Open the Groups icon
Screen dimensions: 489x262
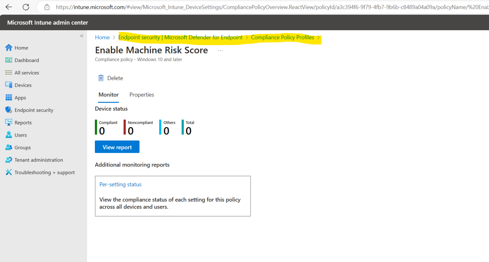pyautogui.click(x=9, y=147)
